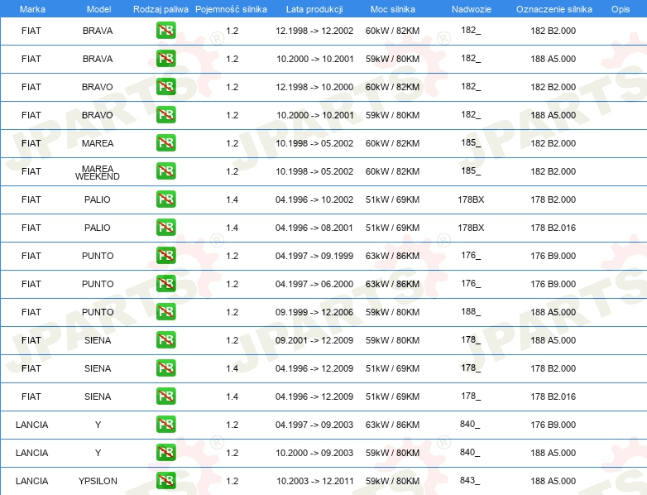
Task: Select the date range 10.2000 -> 09.2003
Action: tap(315, 453)
